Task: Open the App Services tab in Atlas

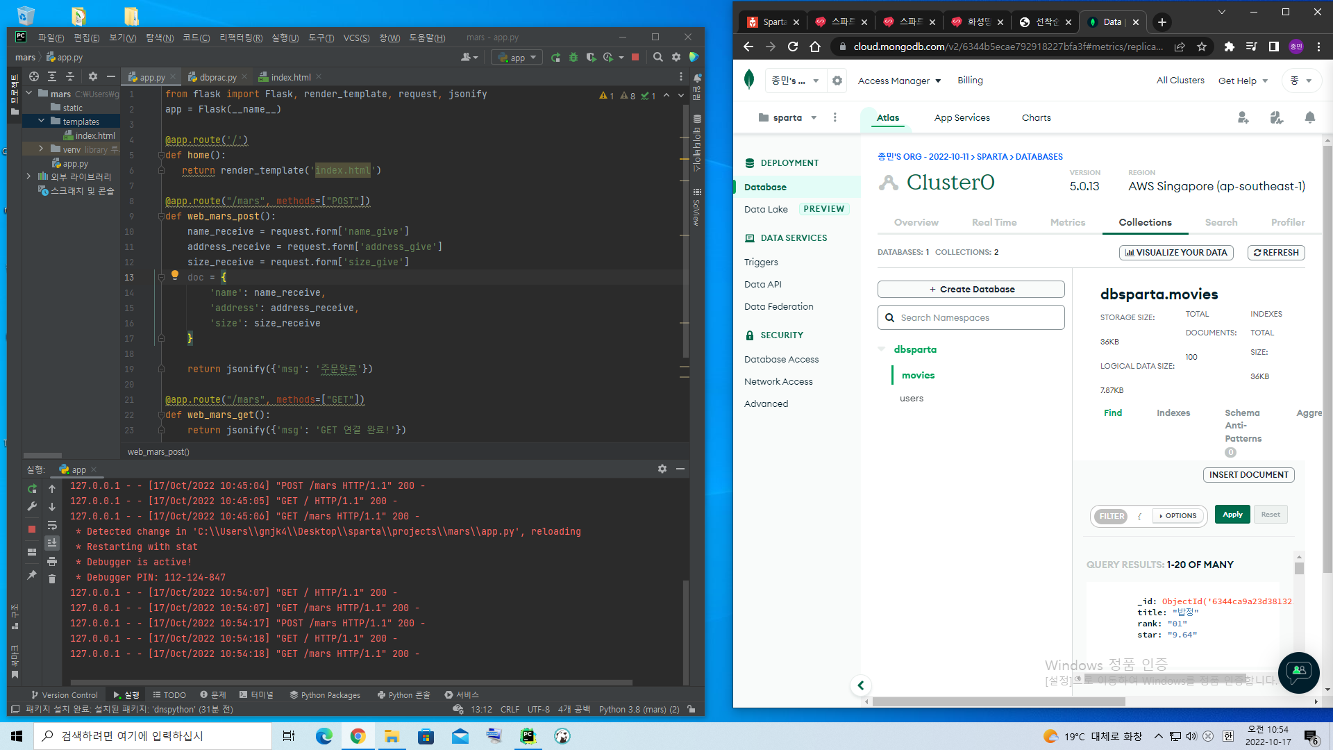Action: point(962,118)
